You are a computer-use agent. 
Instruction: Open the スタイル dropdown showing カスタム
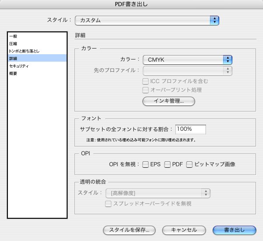coord(147,21)
